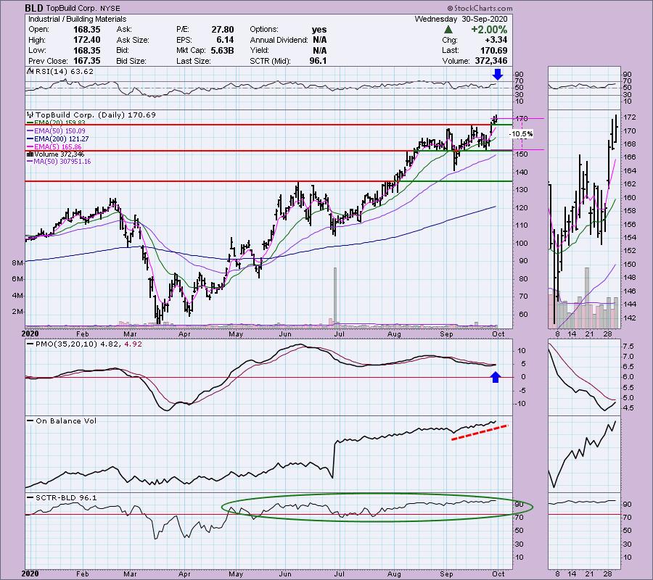The image size is (653, 580).
Task: Click the Yield label in the header
Action: pos(260,50)
